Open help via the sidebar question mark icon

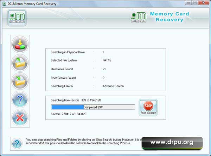[20, 99]
